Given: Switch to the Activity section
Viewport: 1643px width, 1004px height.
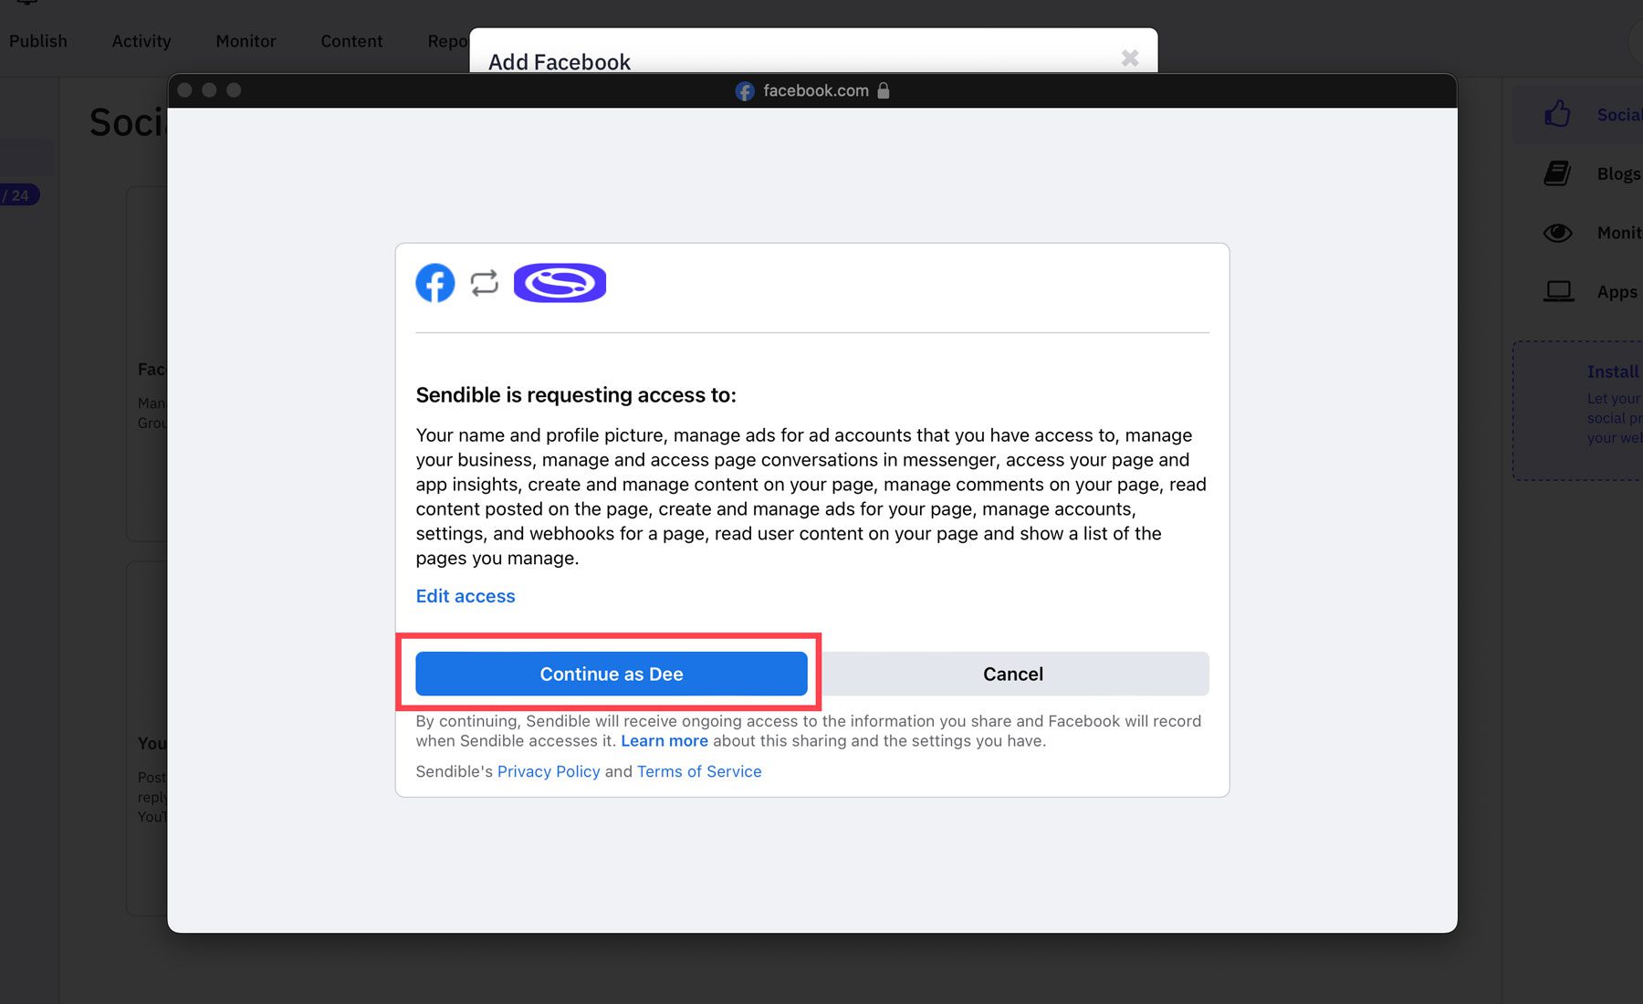Looking at the screenshot, I should pos(141,41).
